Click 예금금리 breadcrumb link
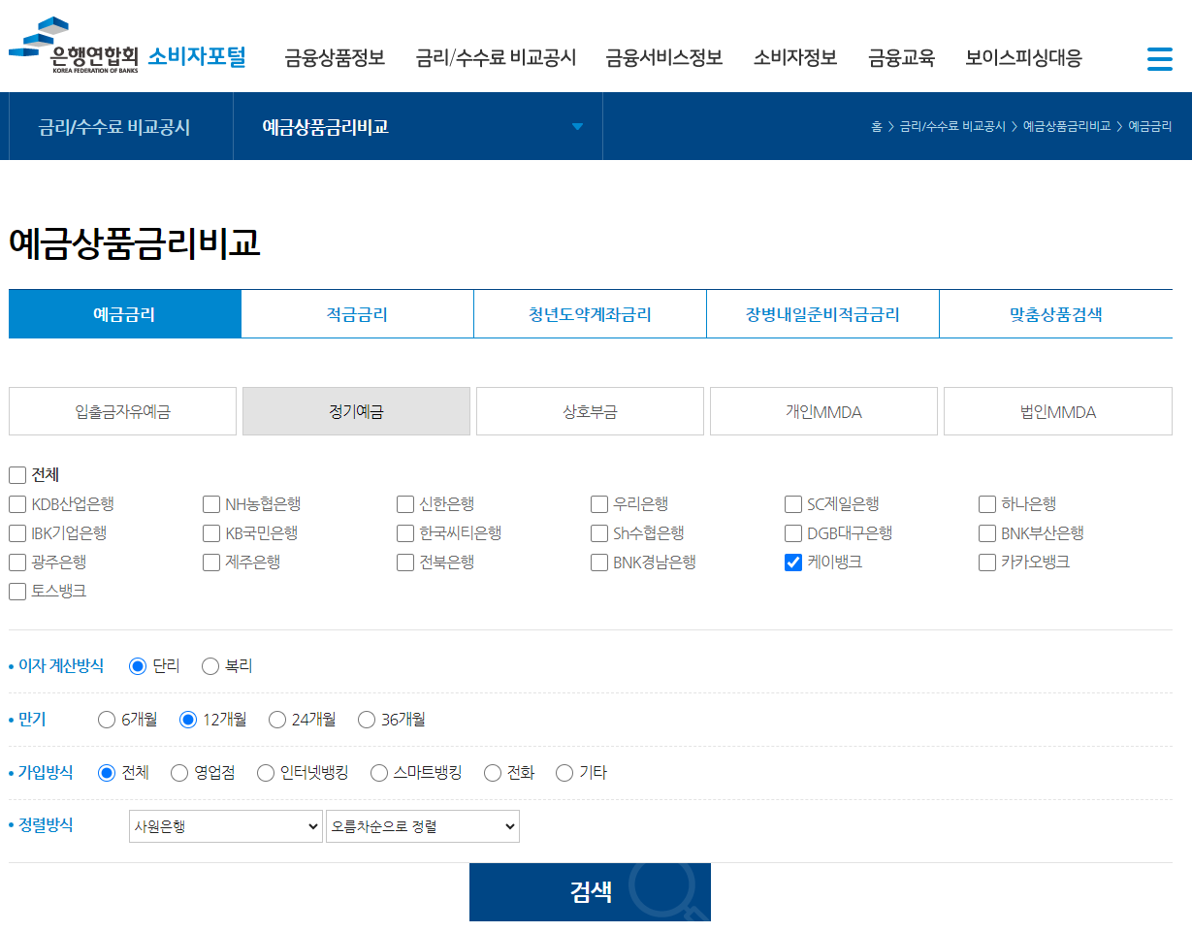Screen dimensions: 1192x932 pos(1150,127)
